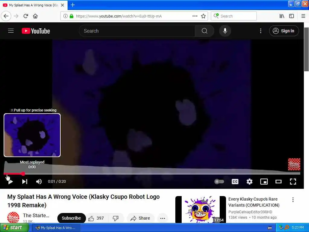Click the Sign in button

coord(284,31)
